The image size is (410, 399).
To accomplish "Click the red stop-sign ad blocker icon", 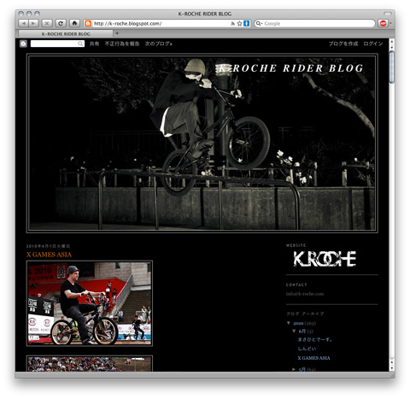I will [383, 23].
